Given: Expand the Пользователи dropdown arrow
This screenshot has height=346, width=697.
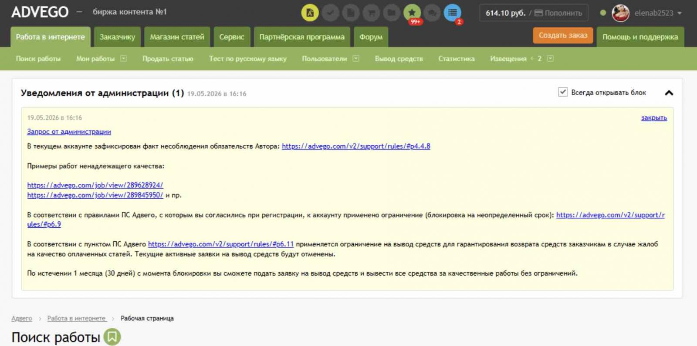Looking at the screenshot, I should 356,58.
